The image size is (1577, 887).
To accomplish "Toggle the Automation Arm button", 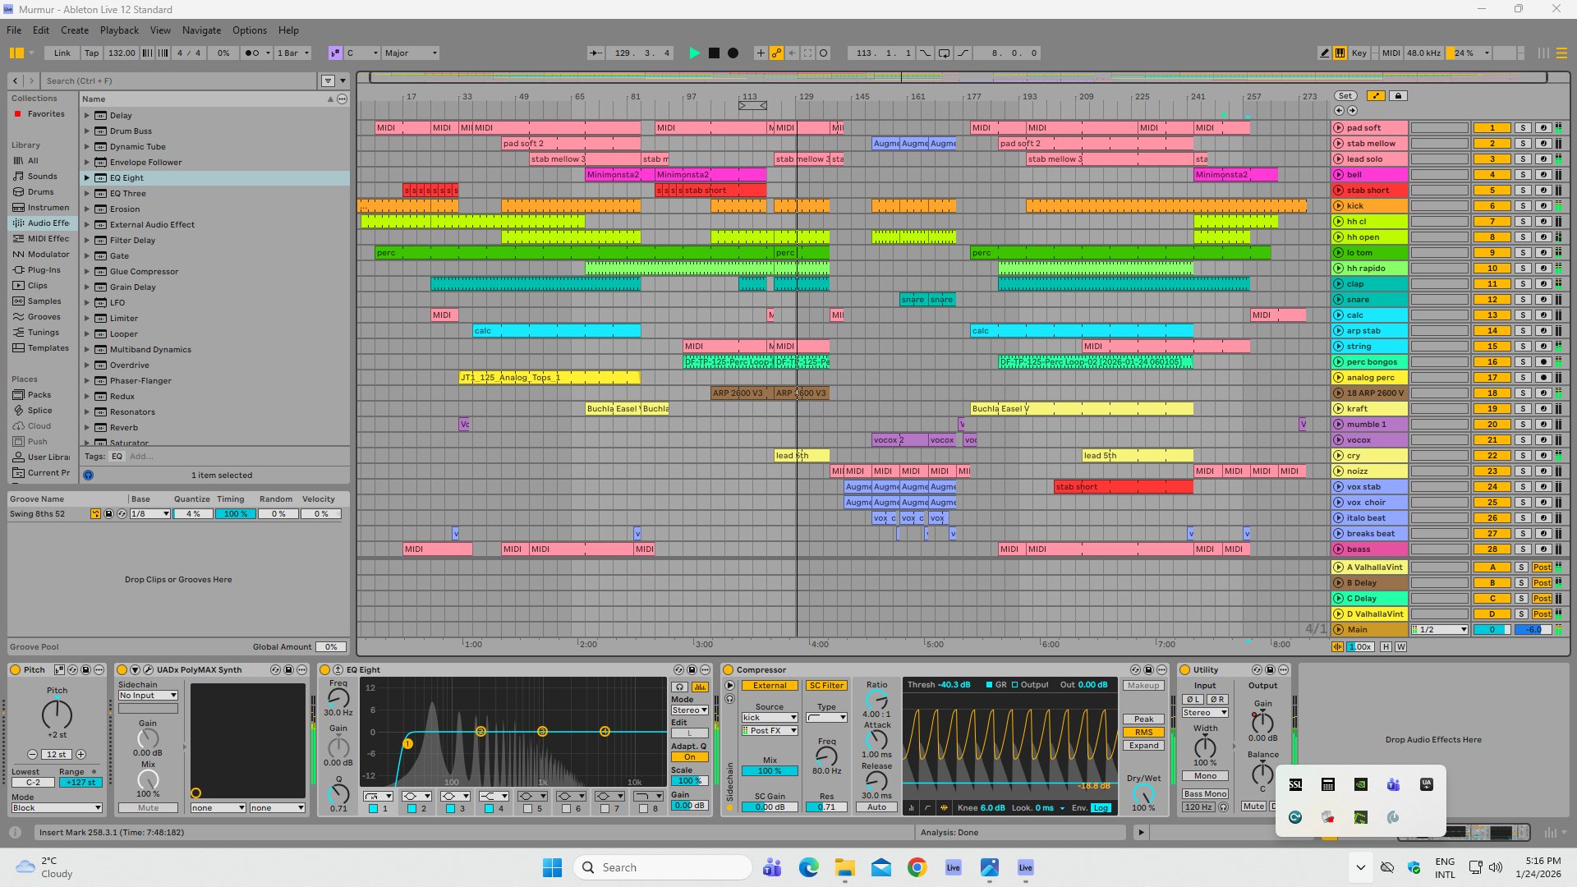I will click(776, 53).
